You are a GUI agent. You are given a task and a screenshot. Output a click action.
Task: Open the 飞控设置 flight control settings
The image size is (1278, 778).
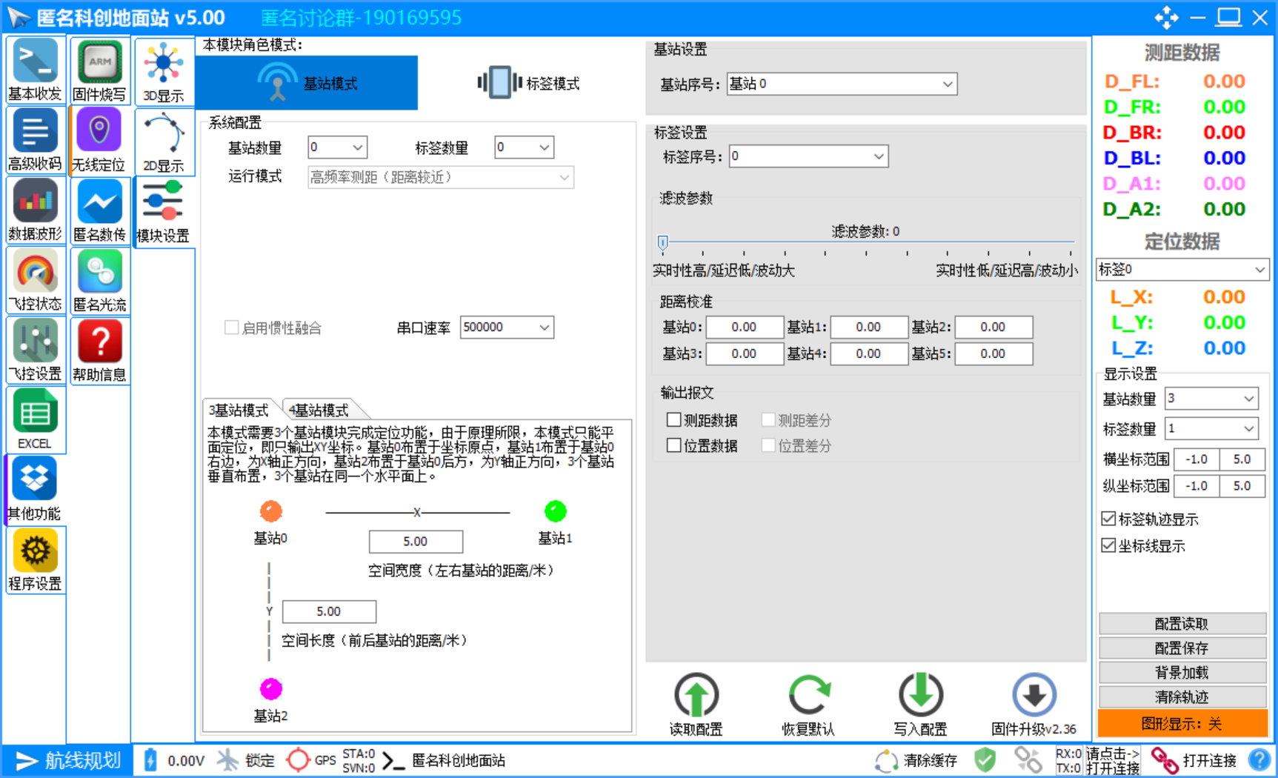[35, 350]
